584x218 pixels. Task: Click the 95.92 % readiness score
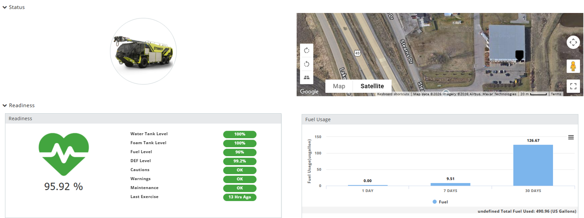click(63, 187)
